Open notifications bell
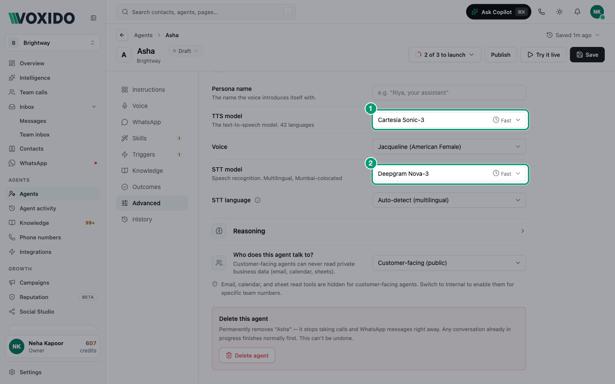The height and width of the screenshot is (384, 615). pyautogui.click(x=577, y=12)
